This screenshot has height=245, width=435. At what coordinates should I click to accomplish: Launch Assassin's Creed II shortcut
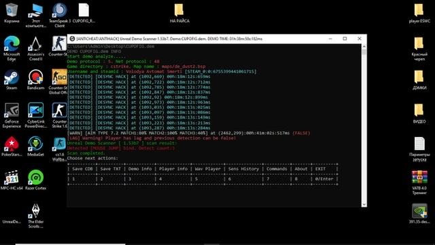(35, 48)
